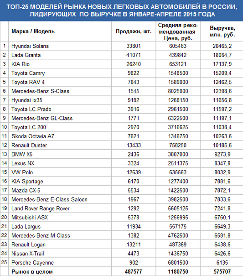Select the Hyundai Solaris model name
Viewport: 243px width, 276px height.
coord(30,46)
